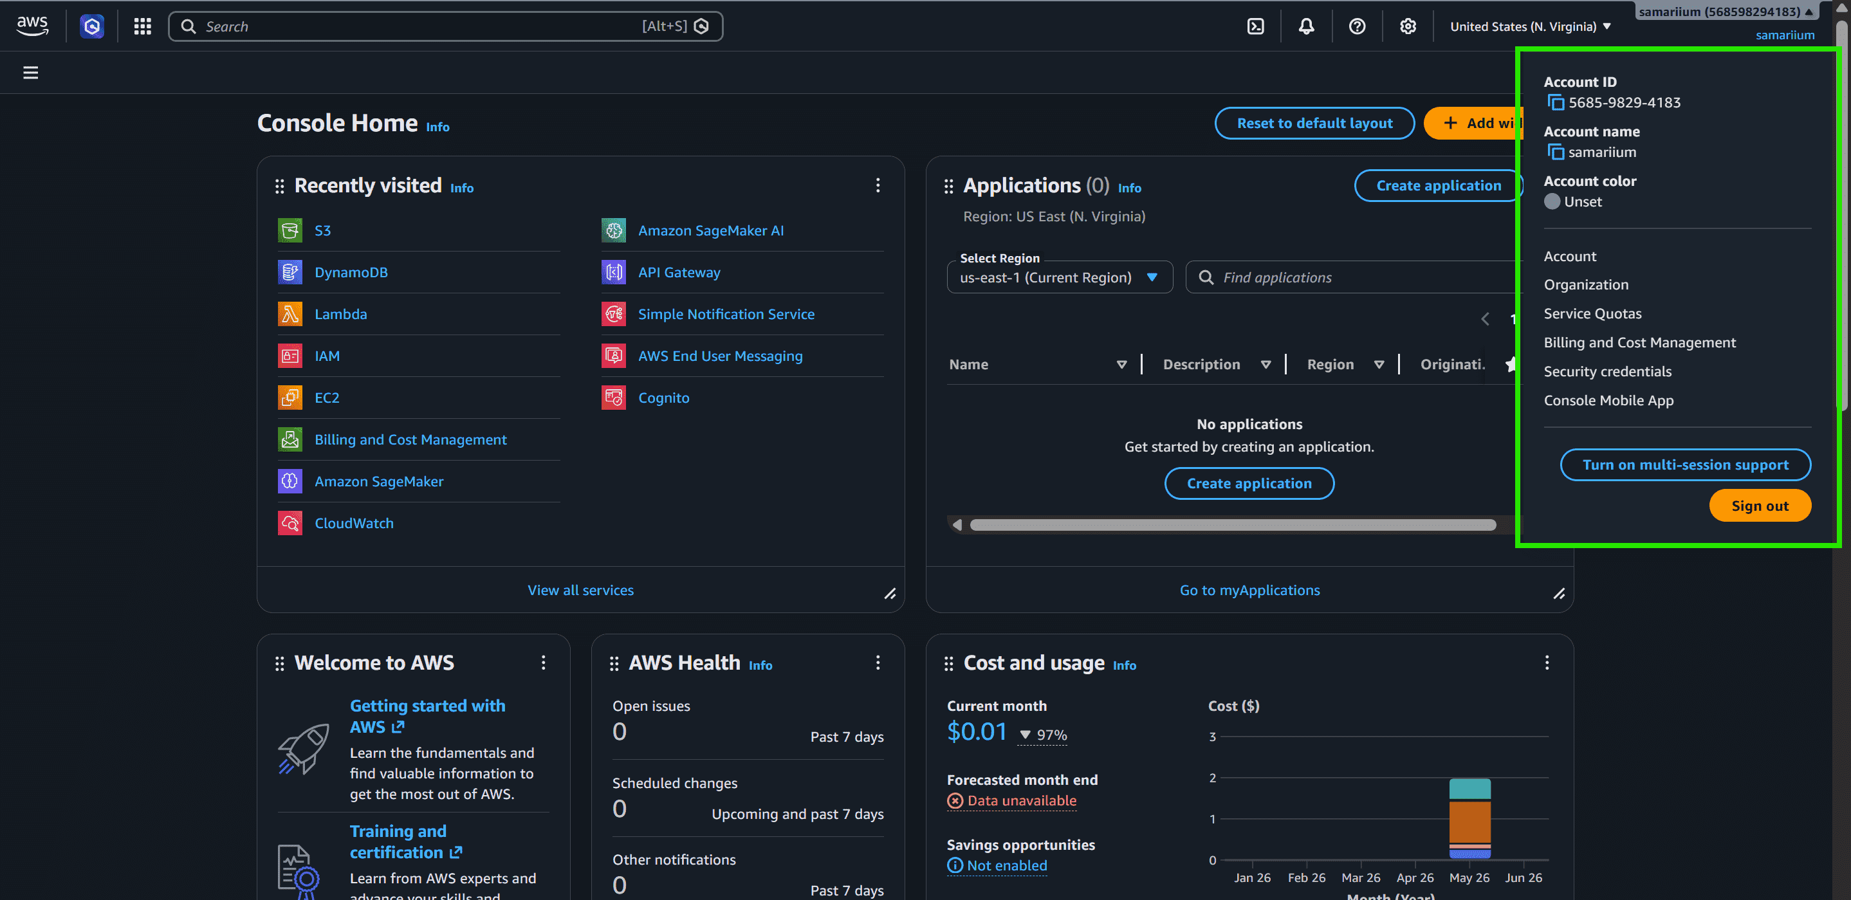This screenshot has width=1851, height=900.
Task: Collapse the samariium account dropdown
Action: (x=1726, y=12)
